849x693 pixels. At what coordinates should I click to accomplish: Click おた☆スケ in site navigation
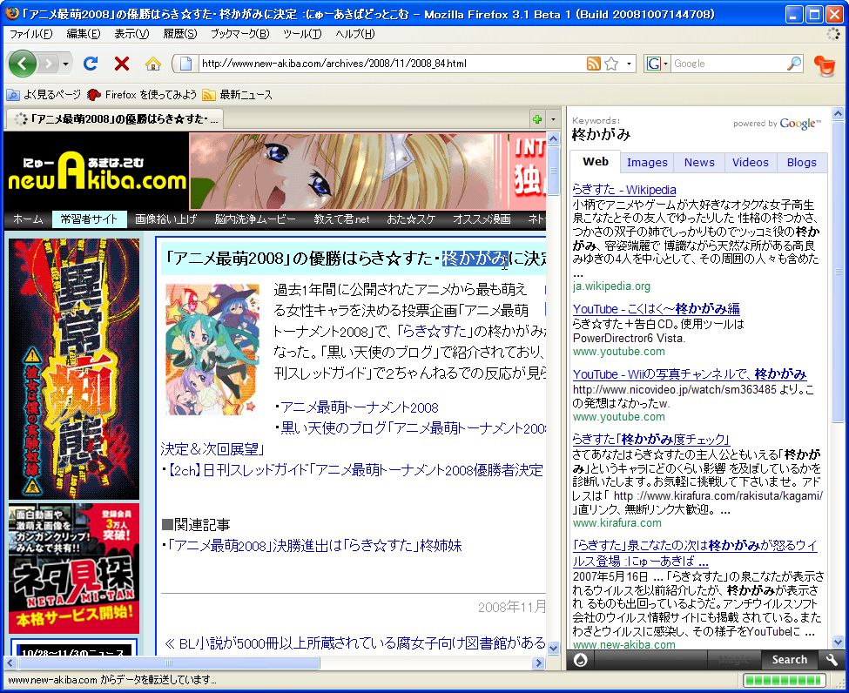[x=411, y=219]
